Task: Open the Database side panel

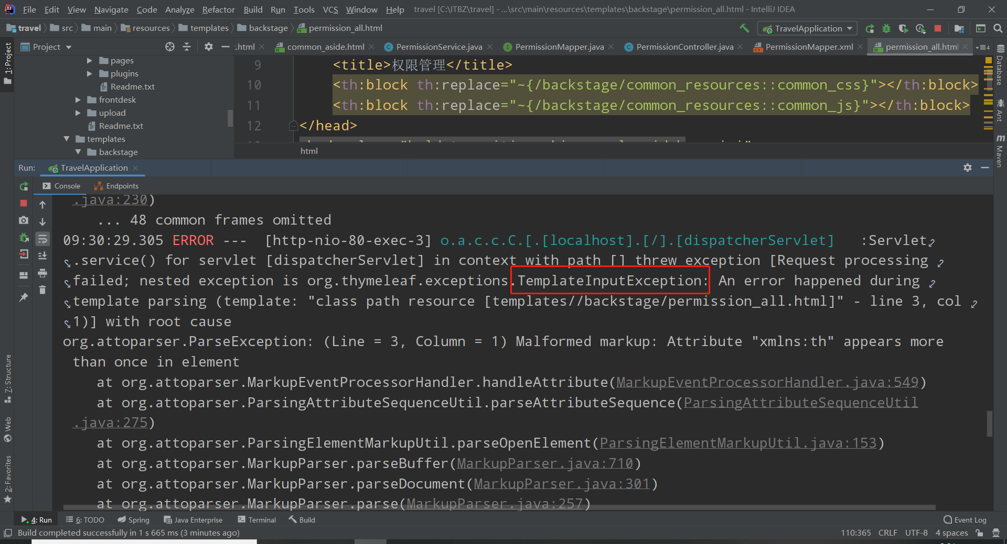Action: pos(1000,65)
